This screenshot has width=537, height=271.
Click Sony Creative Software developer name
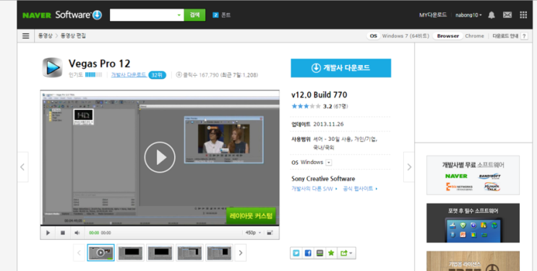(323, 178)
